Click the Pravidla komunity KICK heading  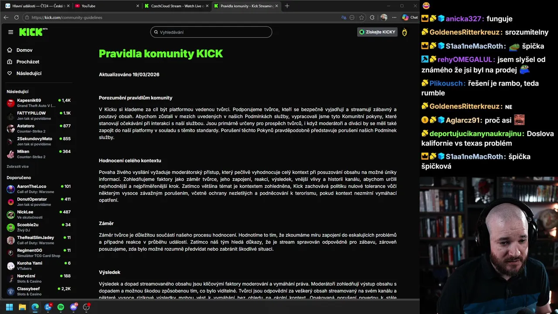pos(160,54)
